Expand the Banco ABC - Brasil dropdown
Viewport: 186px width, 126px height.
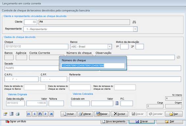pos(110,47)
